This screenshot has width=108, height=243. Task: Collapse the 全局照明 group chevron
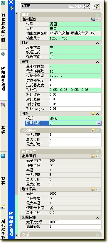point(97,156)
